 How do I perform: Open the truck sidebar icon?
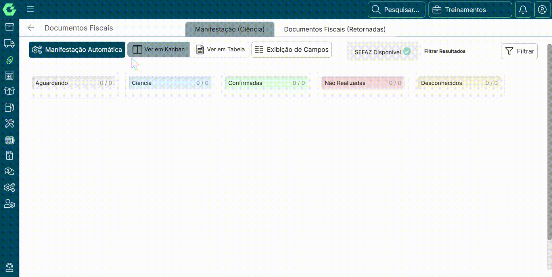[x=9, y=43]
